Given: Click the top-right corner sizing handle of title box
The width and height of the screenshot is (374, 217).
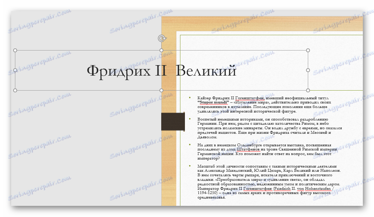Looking at the screenshot, I should tap(308, 50).
